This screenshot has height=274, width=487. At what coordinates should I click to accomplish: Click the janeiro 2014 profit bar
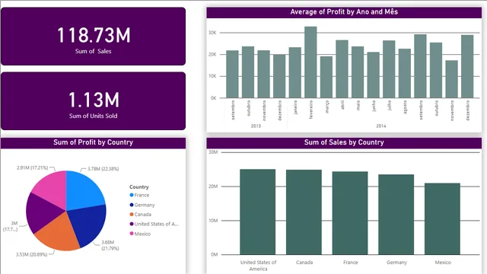click(294, 73)
